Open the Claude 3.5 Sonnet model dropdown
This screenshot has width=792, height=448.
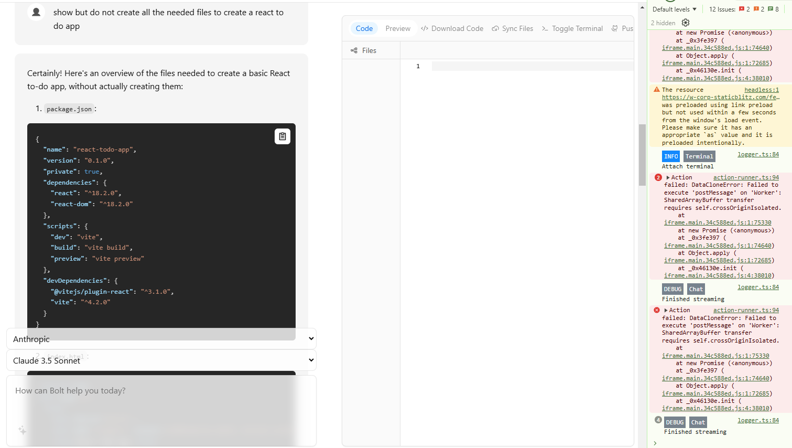(161, 360)
